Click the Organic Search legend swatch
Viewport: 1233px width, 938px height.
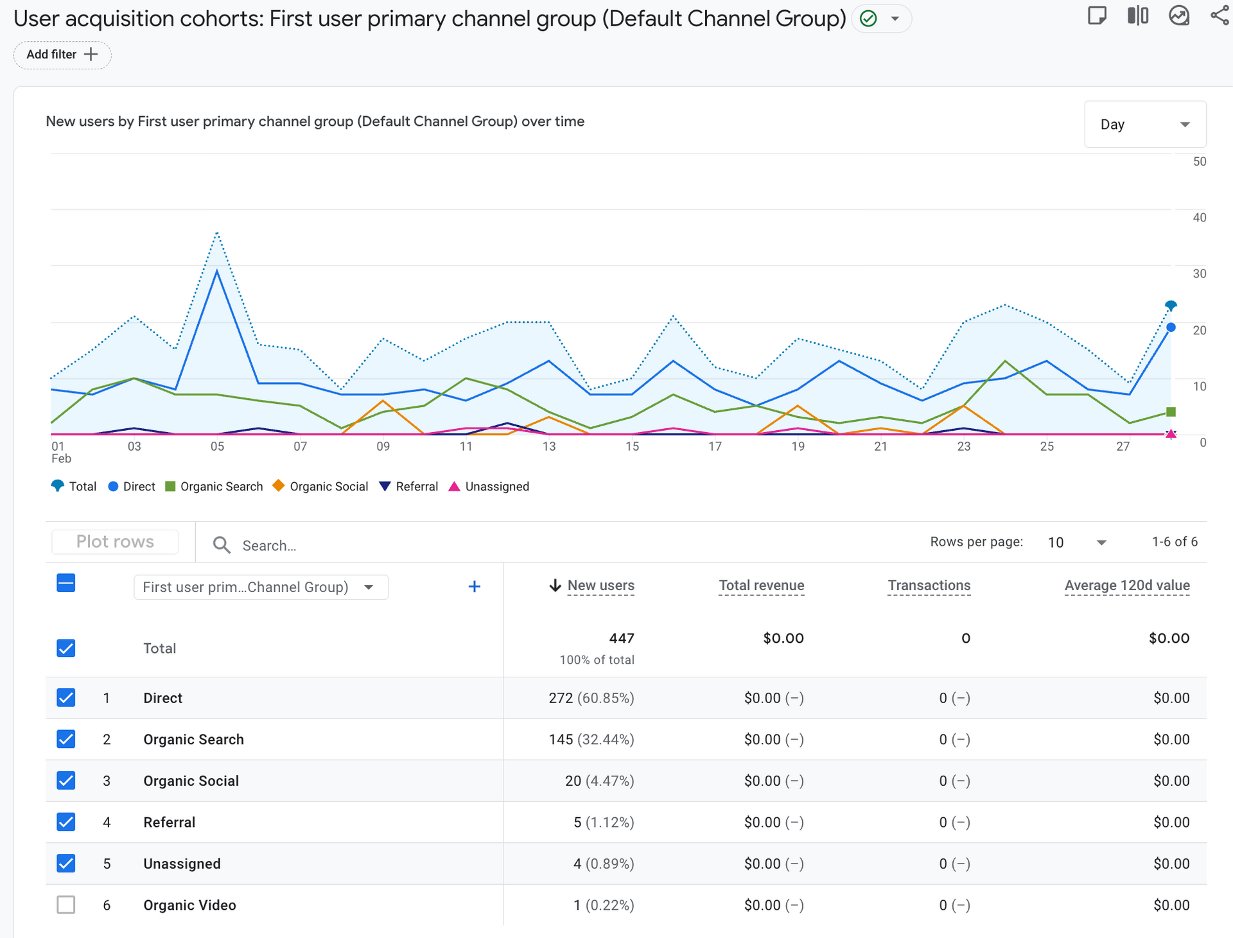coord(170,487)
